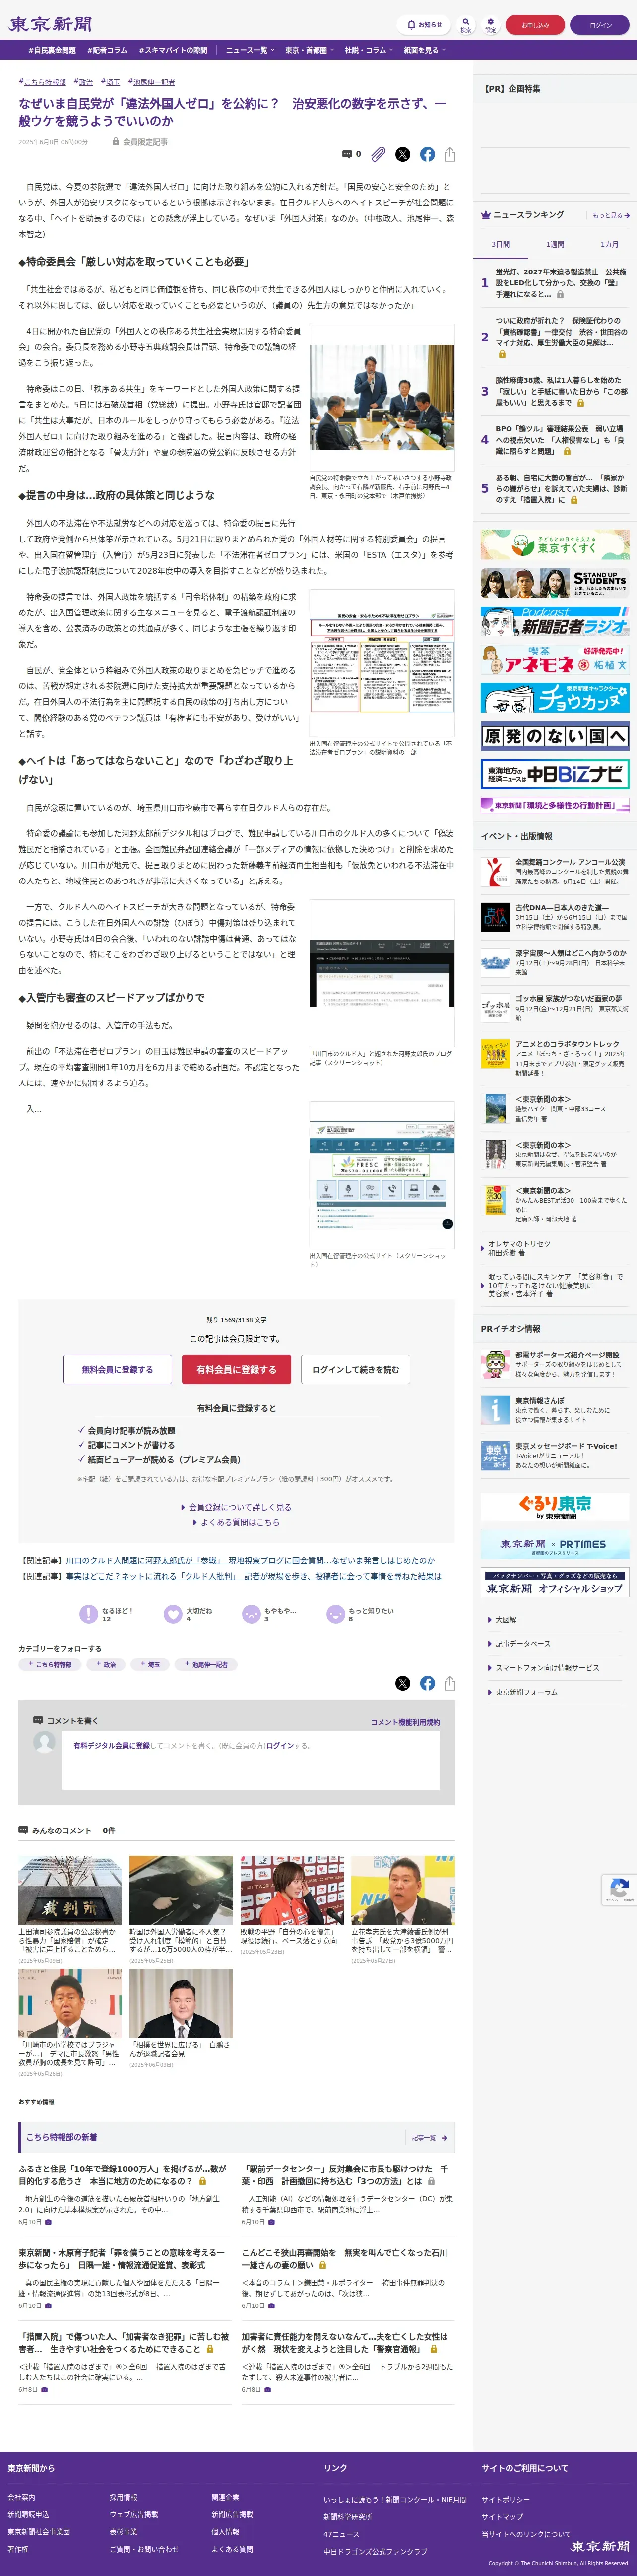
Task: Open 会員登録について詳しく見る link
Action: (x=236, y=1507)
